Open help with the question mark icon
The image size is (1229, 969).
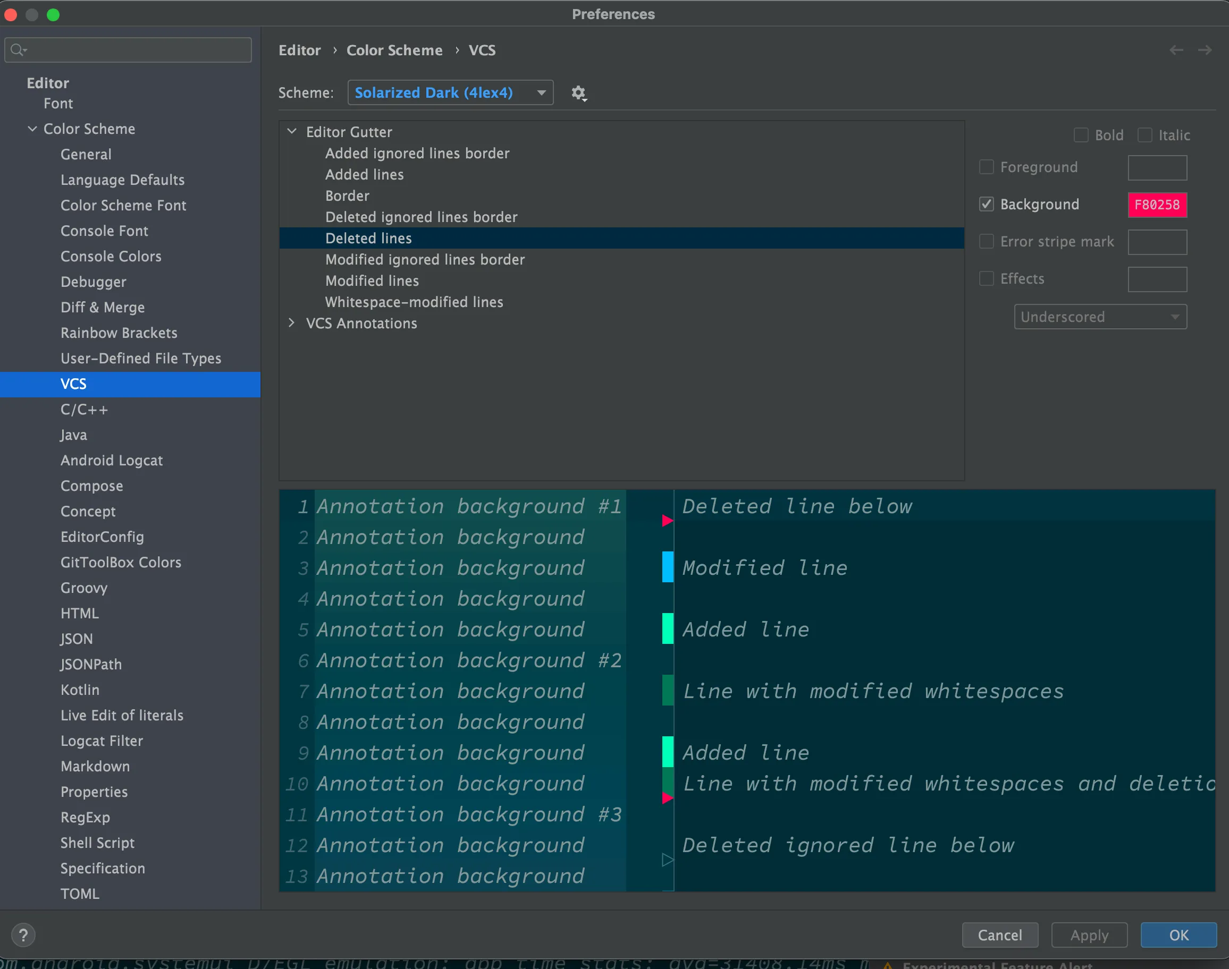click(x=23, y=934)
